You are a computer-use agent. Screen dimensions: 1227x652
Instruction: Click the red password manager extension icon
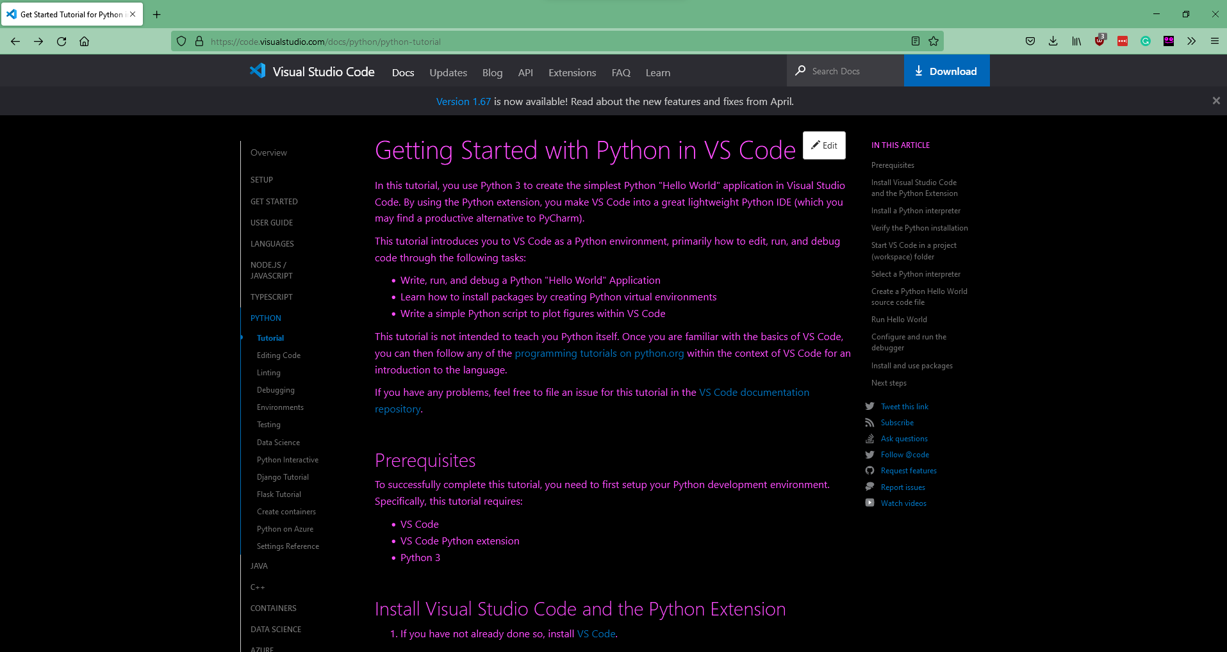pyautogui.click(x=1123, y=42)
